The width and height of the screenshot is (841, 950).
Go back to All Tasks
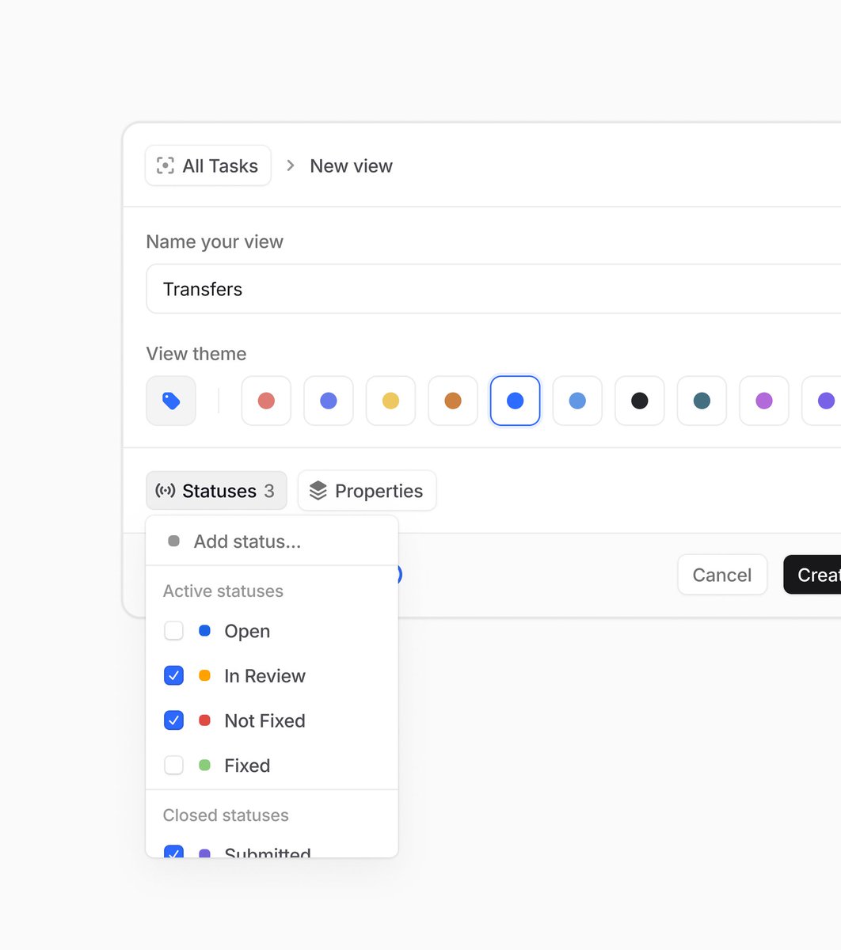[x=208, y=165]
